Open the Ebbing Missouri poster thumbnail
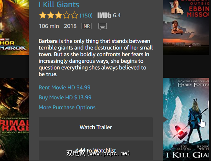This screenshot has width=211, height=161. tap(186, 27)
